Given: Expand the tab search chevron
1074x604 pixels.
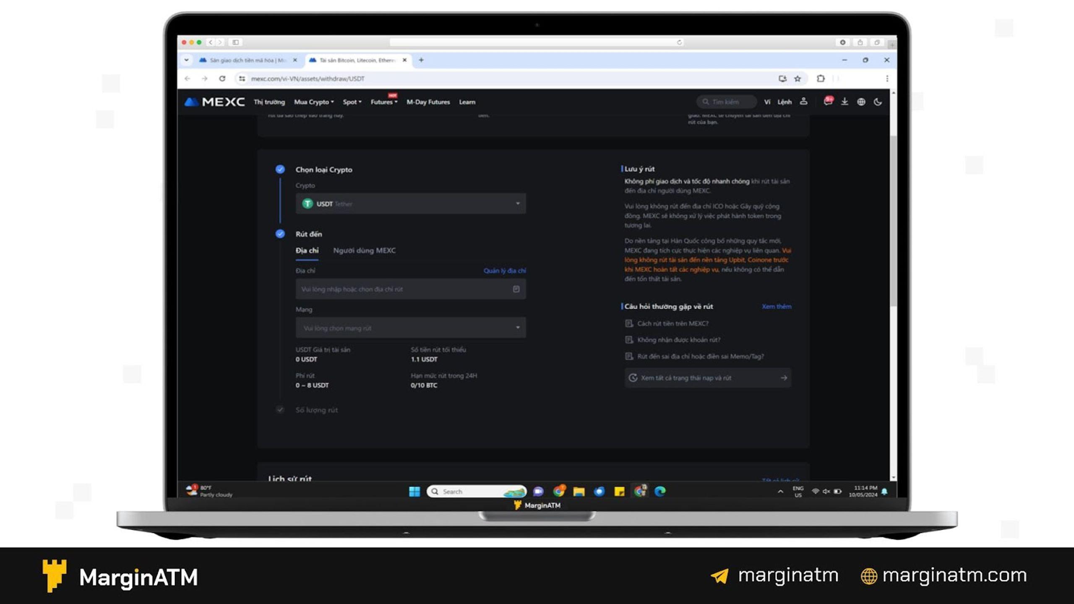Looking at the screenshot, I should [187, 60].
